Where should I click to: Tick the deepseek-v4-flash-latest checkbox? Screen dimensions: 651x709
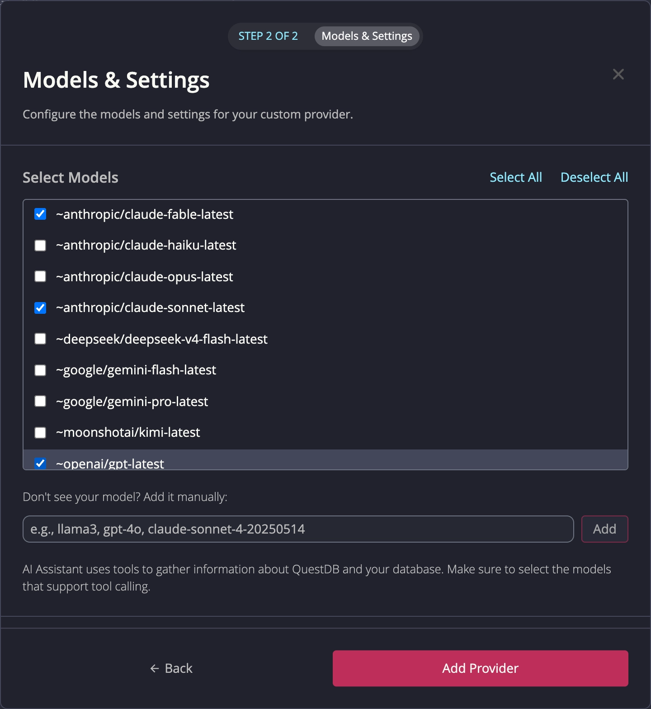click(40, 339)
